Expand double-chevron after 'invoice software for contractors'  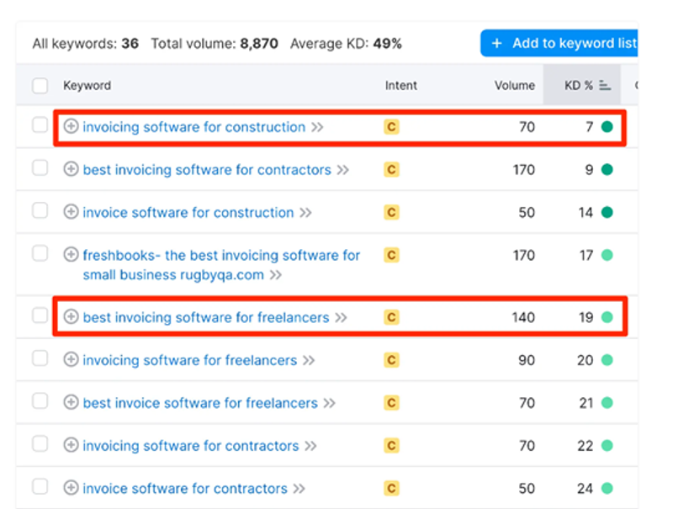(299, 489)
